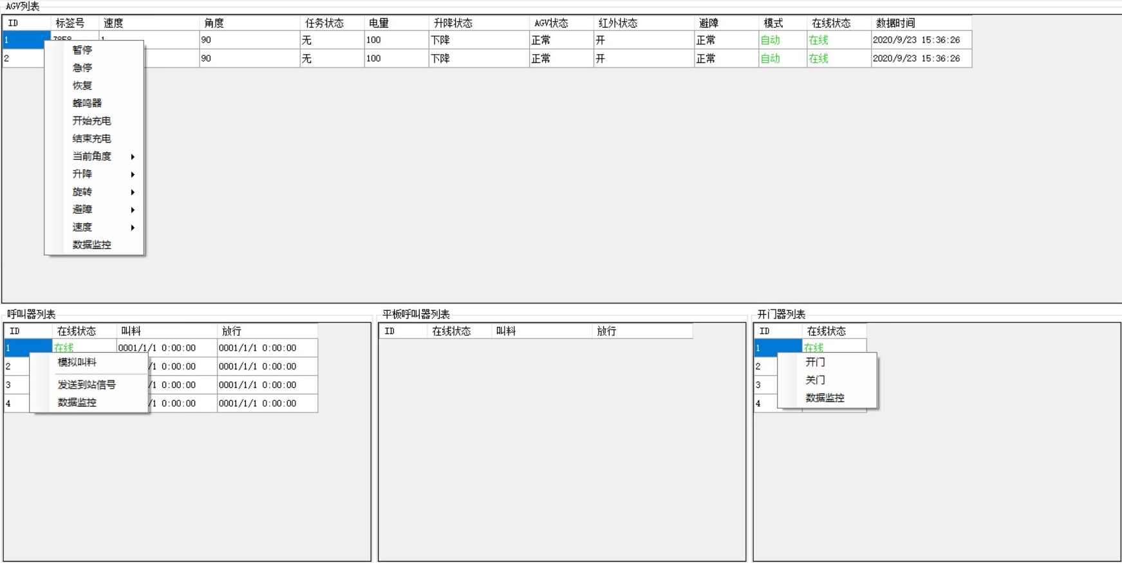Click the 模式 column header

(783, 23)
